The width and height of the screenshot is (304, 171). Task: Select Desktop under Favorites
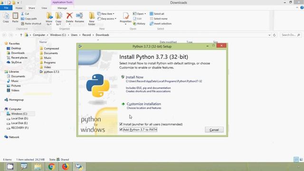16,48
